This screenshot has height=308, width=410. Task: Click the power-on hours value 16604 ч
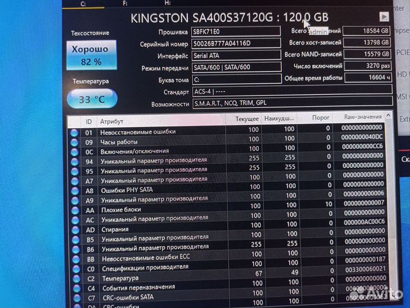[368, 78]
